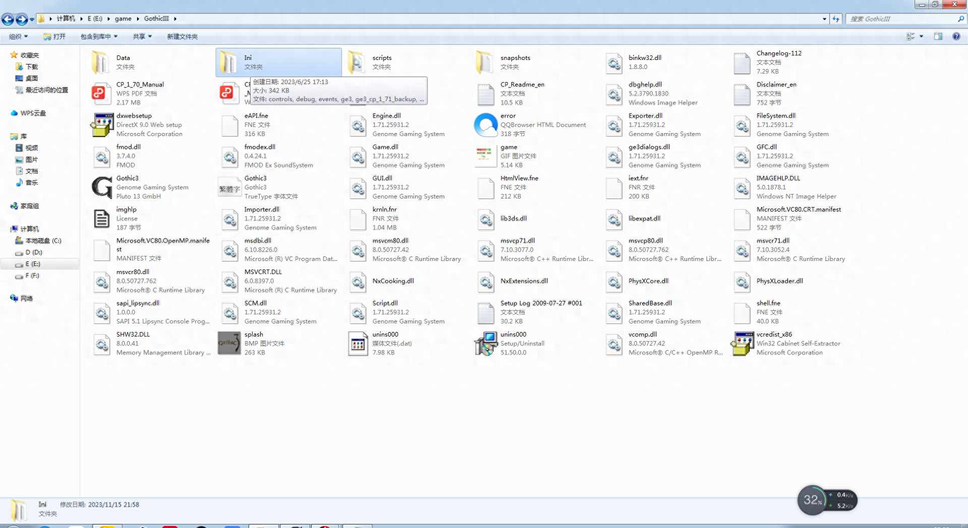Open the view options dropdown arrow
This screenshot has width=968, height=528.
pyautogui.click(x=922, y=36)
